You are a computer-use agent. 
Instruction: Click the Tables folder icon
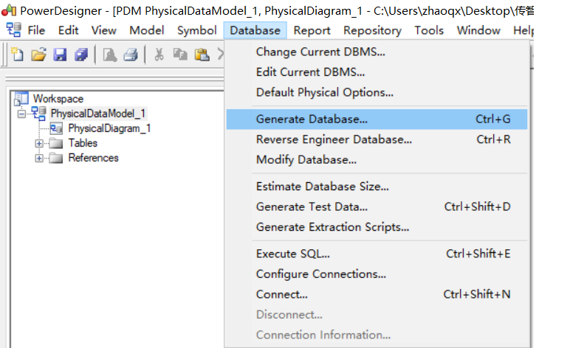coord(56,143)
